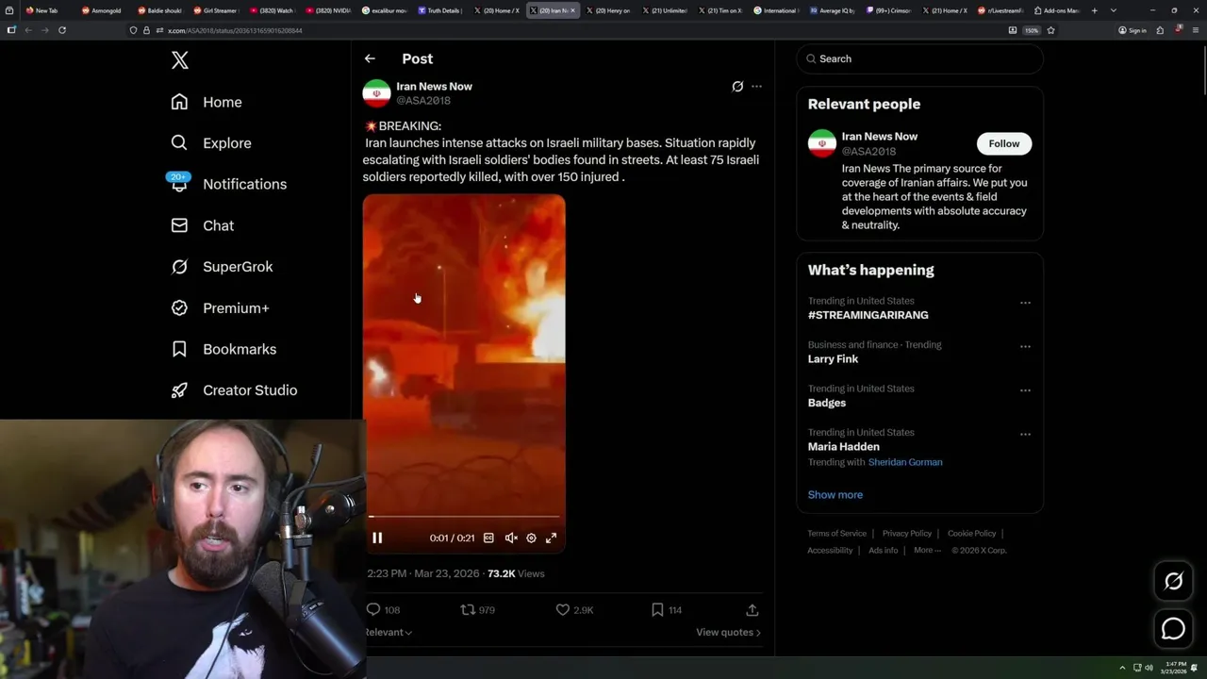Viewport: 1207px width, 679px height.
Task: Click the taskbar volume icon
Action: click(x=1149, y=668)
